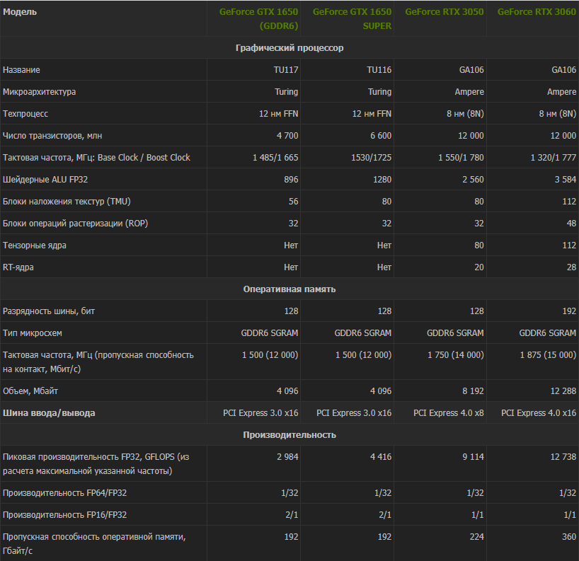Select the 1280 shader ALU value

pos(382,180)
